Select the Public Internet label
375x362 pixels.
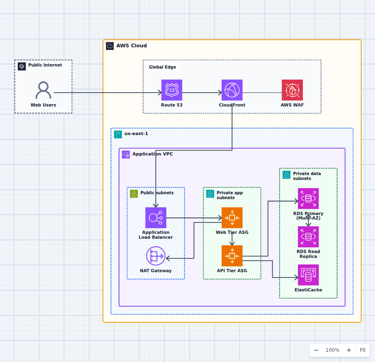(x=45, y=65)
